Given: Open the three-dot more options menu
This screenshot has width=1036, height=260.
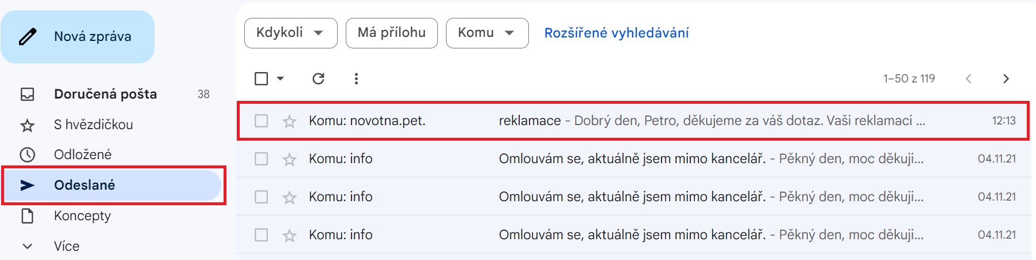Looking at the screenshot, I should point(356,78).
